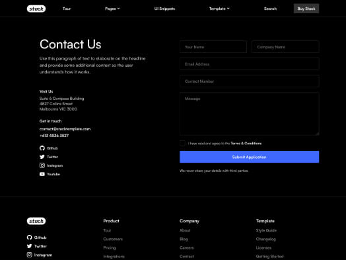The image size is (346, 260).
Task: Click the Github text link under Get in touch
Action: point(52,148)
